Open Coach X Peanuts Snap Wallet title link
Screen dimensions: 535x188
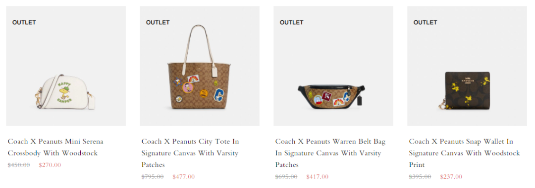click(464, 153)
